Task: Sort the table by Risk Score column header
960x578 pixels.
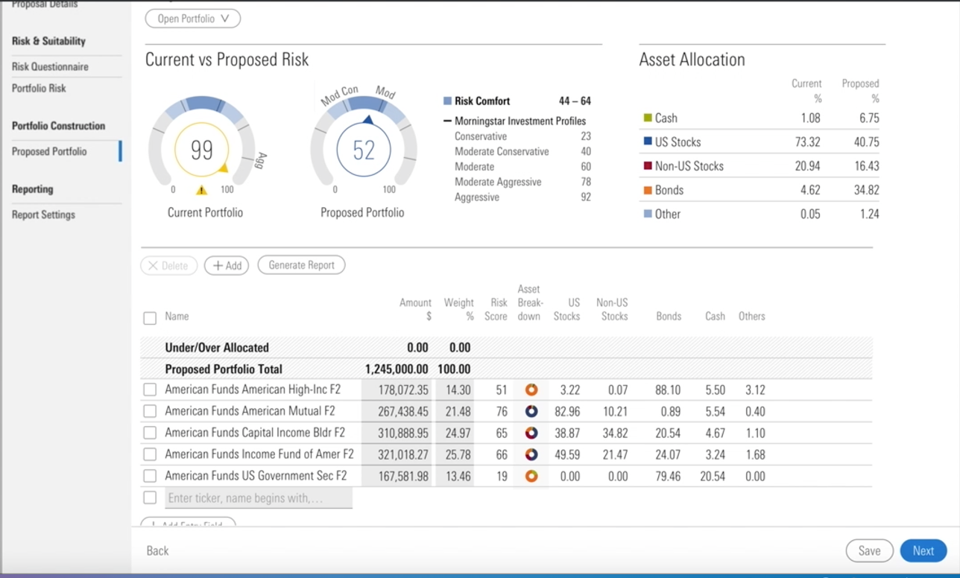Action: tap(498, 309)
